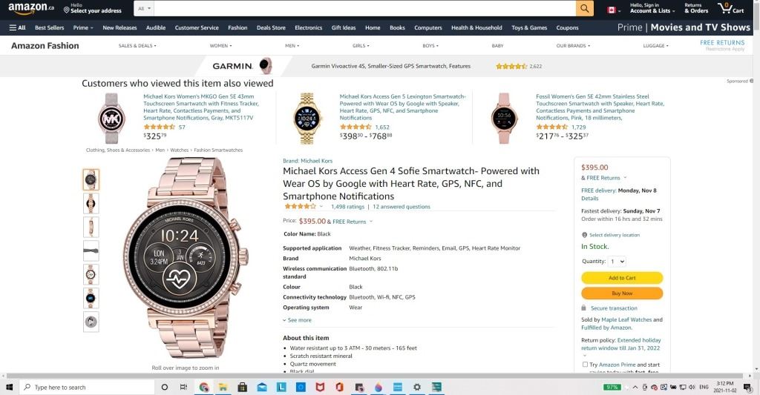This screenshot has width=760, height=395.
Task: Open the Quantity dropdown
Action: pyautogui.click(x=617, y=262)
